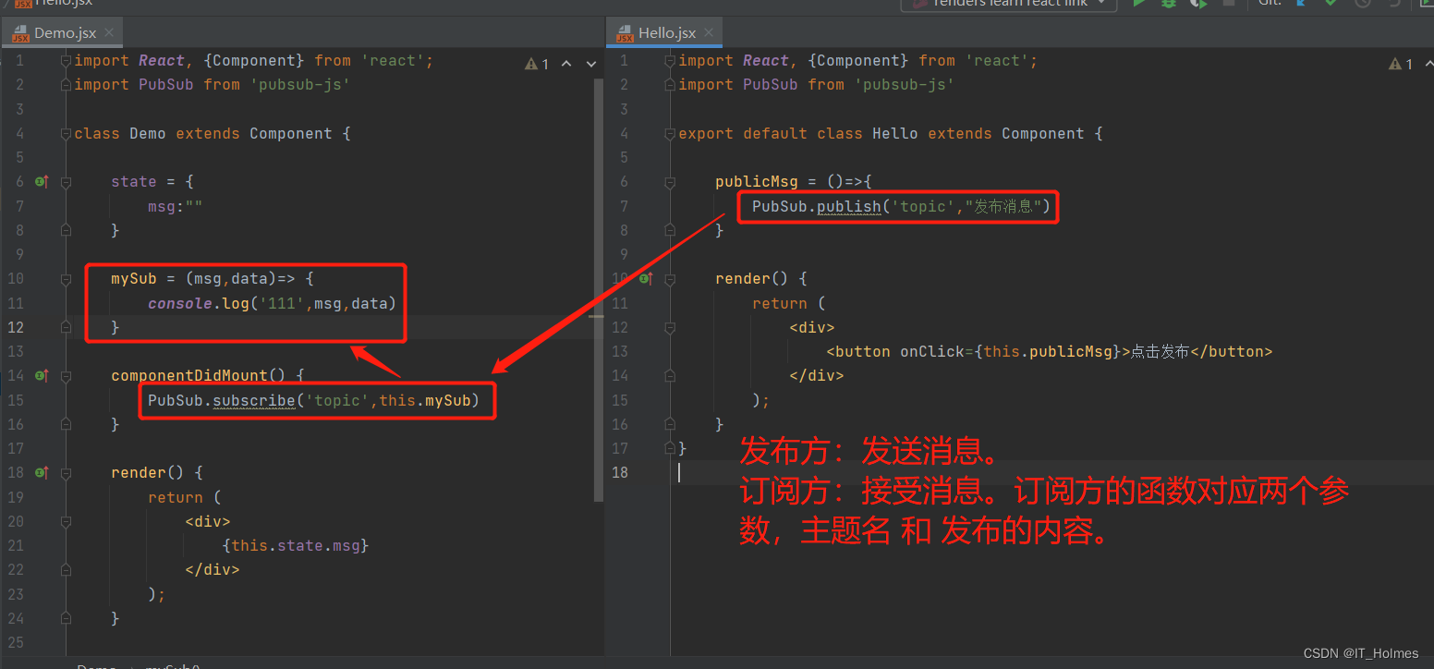Collapse componentDidMount block in Demo.jsx

click(x=66, y=376)
